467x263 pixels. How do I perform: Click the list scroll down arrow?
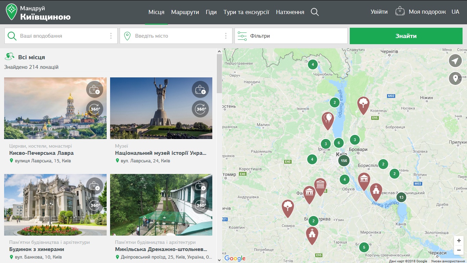[219, 260]
